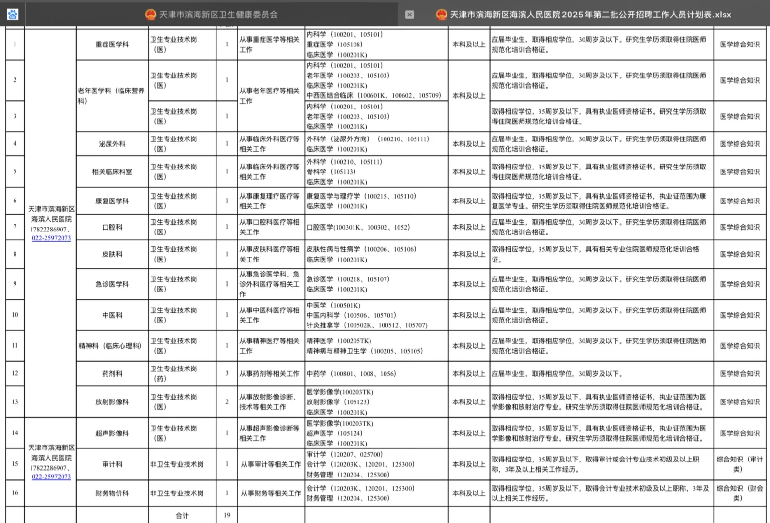Click the requirements cell in the 财务物价科 row
The width and height of the screenshot is (770, 523).
pyautogui.click(x=601, y=493)
